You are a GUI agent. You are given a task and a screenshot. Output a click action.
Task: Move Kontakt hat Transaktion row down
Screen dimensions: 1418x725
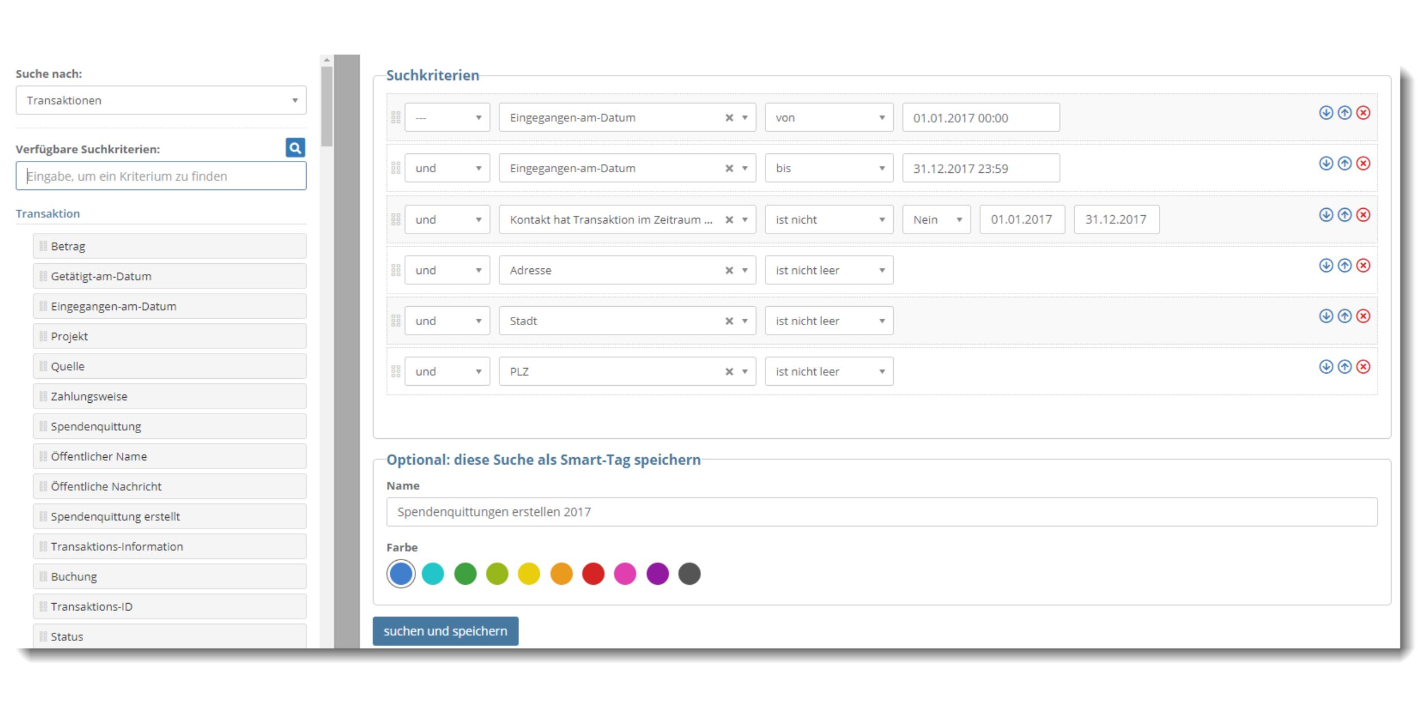point(1325,215)
